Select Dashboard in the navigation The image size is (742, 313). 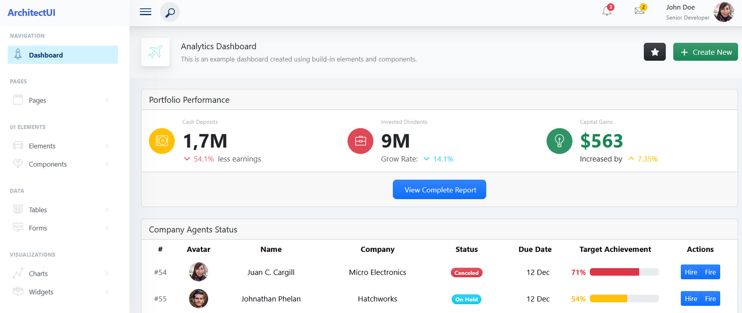(63, 55)
